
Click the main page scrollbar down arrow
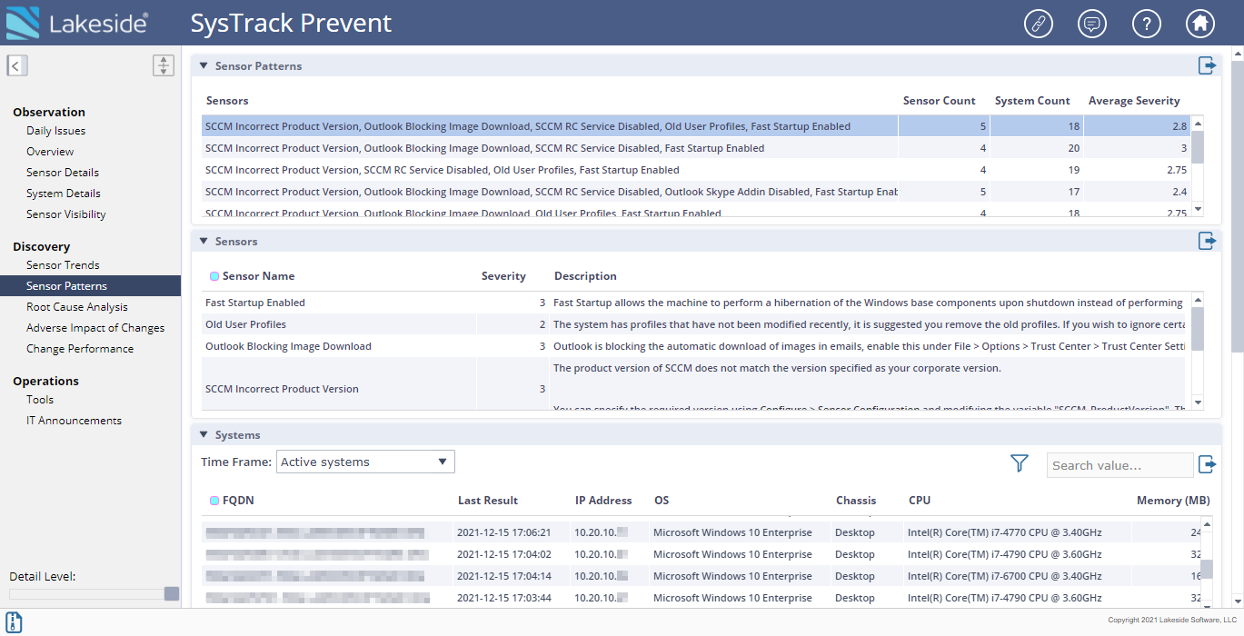tap(1237, 601)
